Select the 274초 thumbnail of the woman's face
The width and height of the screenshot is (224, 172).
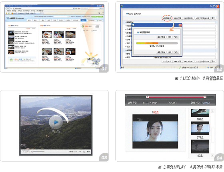tap(200, 128)
